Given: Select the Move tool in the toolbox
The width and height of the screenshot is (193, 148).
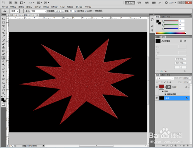Looking at the screenshot, I should pos(3,19).
